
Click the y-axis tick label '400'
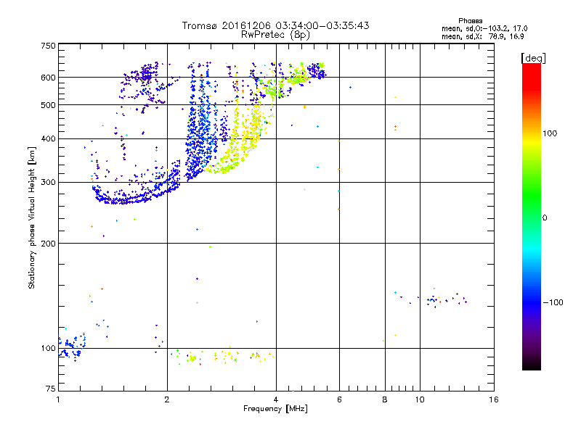tap(48, 139)
